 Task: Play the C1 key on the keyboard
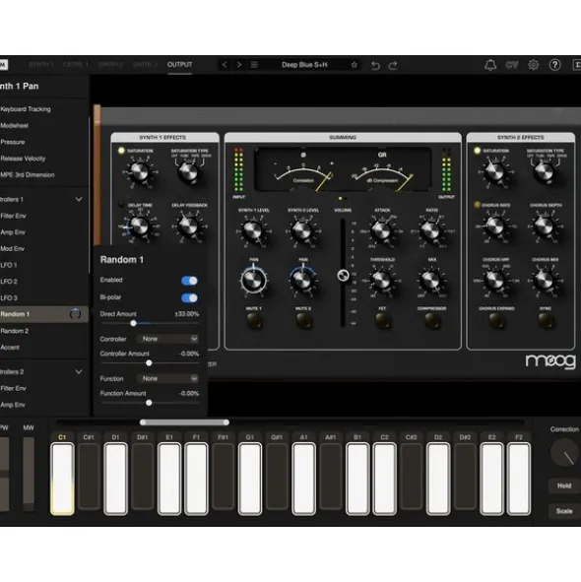point(62,479)
